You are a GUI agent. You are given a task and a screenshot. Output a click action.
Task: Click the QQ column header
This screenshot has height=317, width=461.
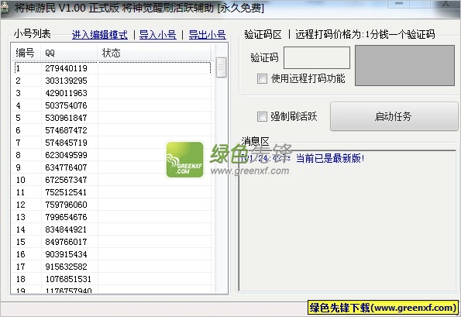(69, 53)
